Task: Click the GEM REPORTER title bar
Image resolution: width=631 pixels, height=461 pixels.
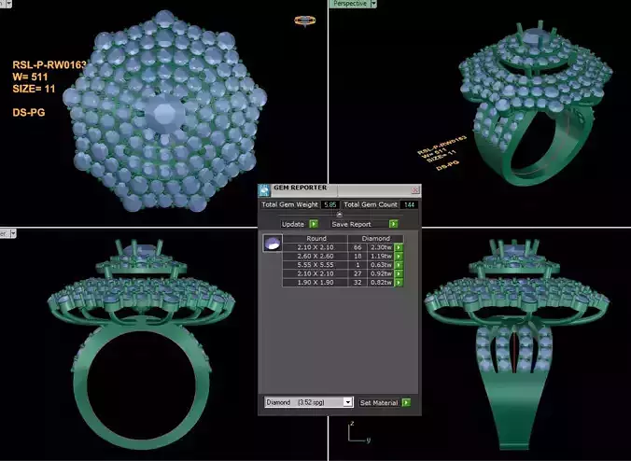Action: point(339,189)
